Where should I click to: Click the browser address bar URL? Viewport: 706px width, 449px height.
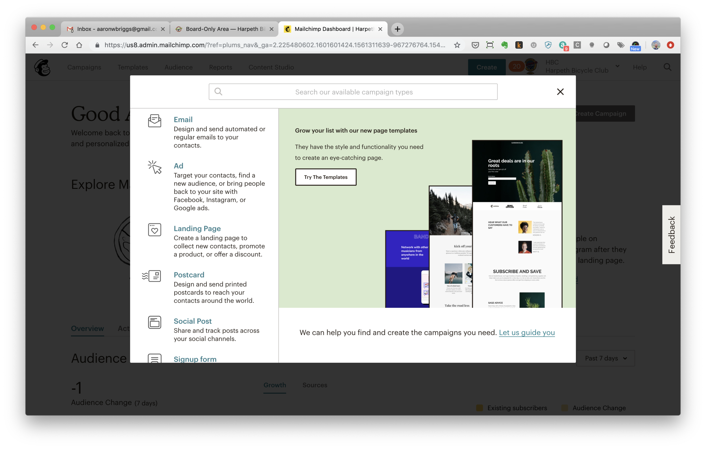(x=275, y=45)
